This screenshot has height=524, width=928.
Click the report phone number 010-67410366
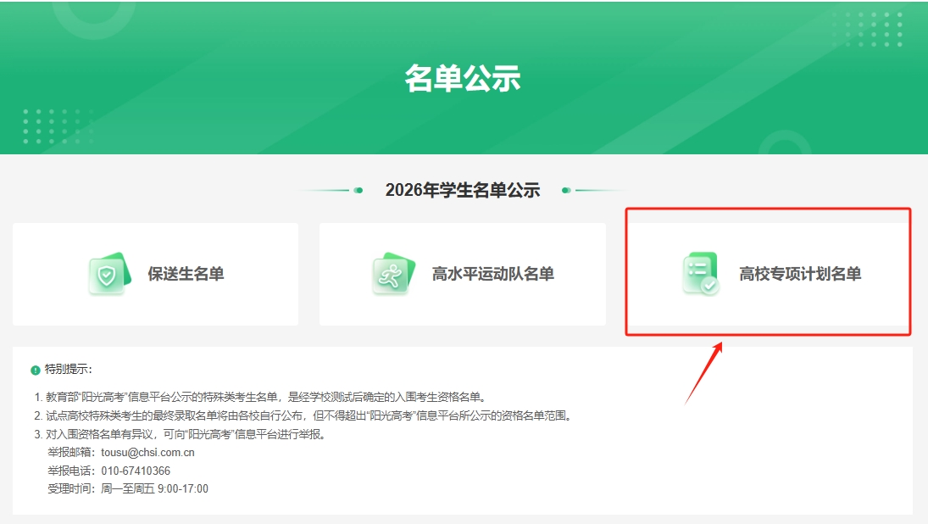(136, 471)
